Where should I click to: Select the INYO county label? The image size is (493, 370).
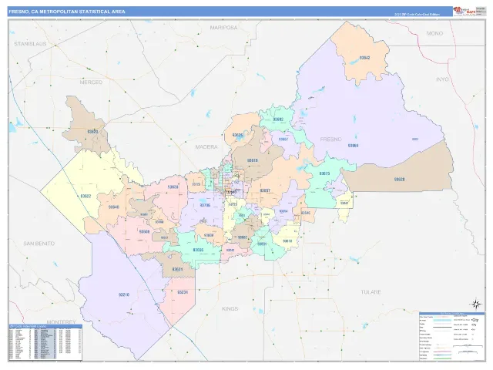coord(442,79)
